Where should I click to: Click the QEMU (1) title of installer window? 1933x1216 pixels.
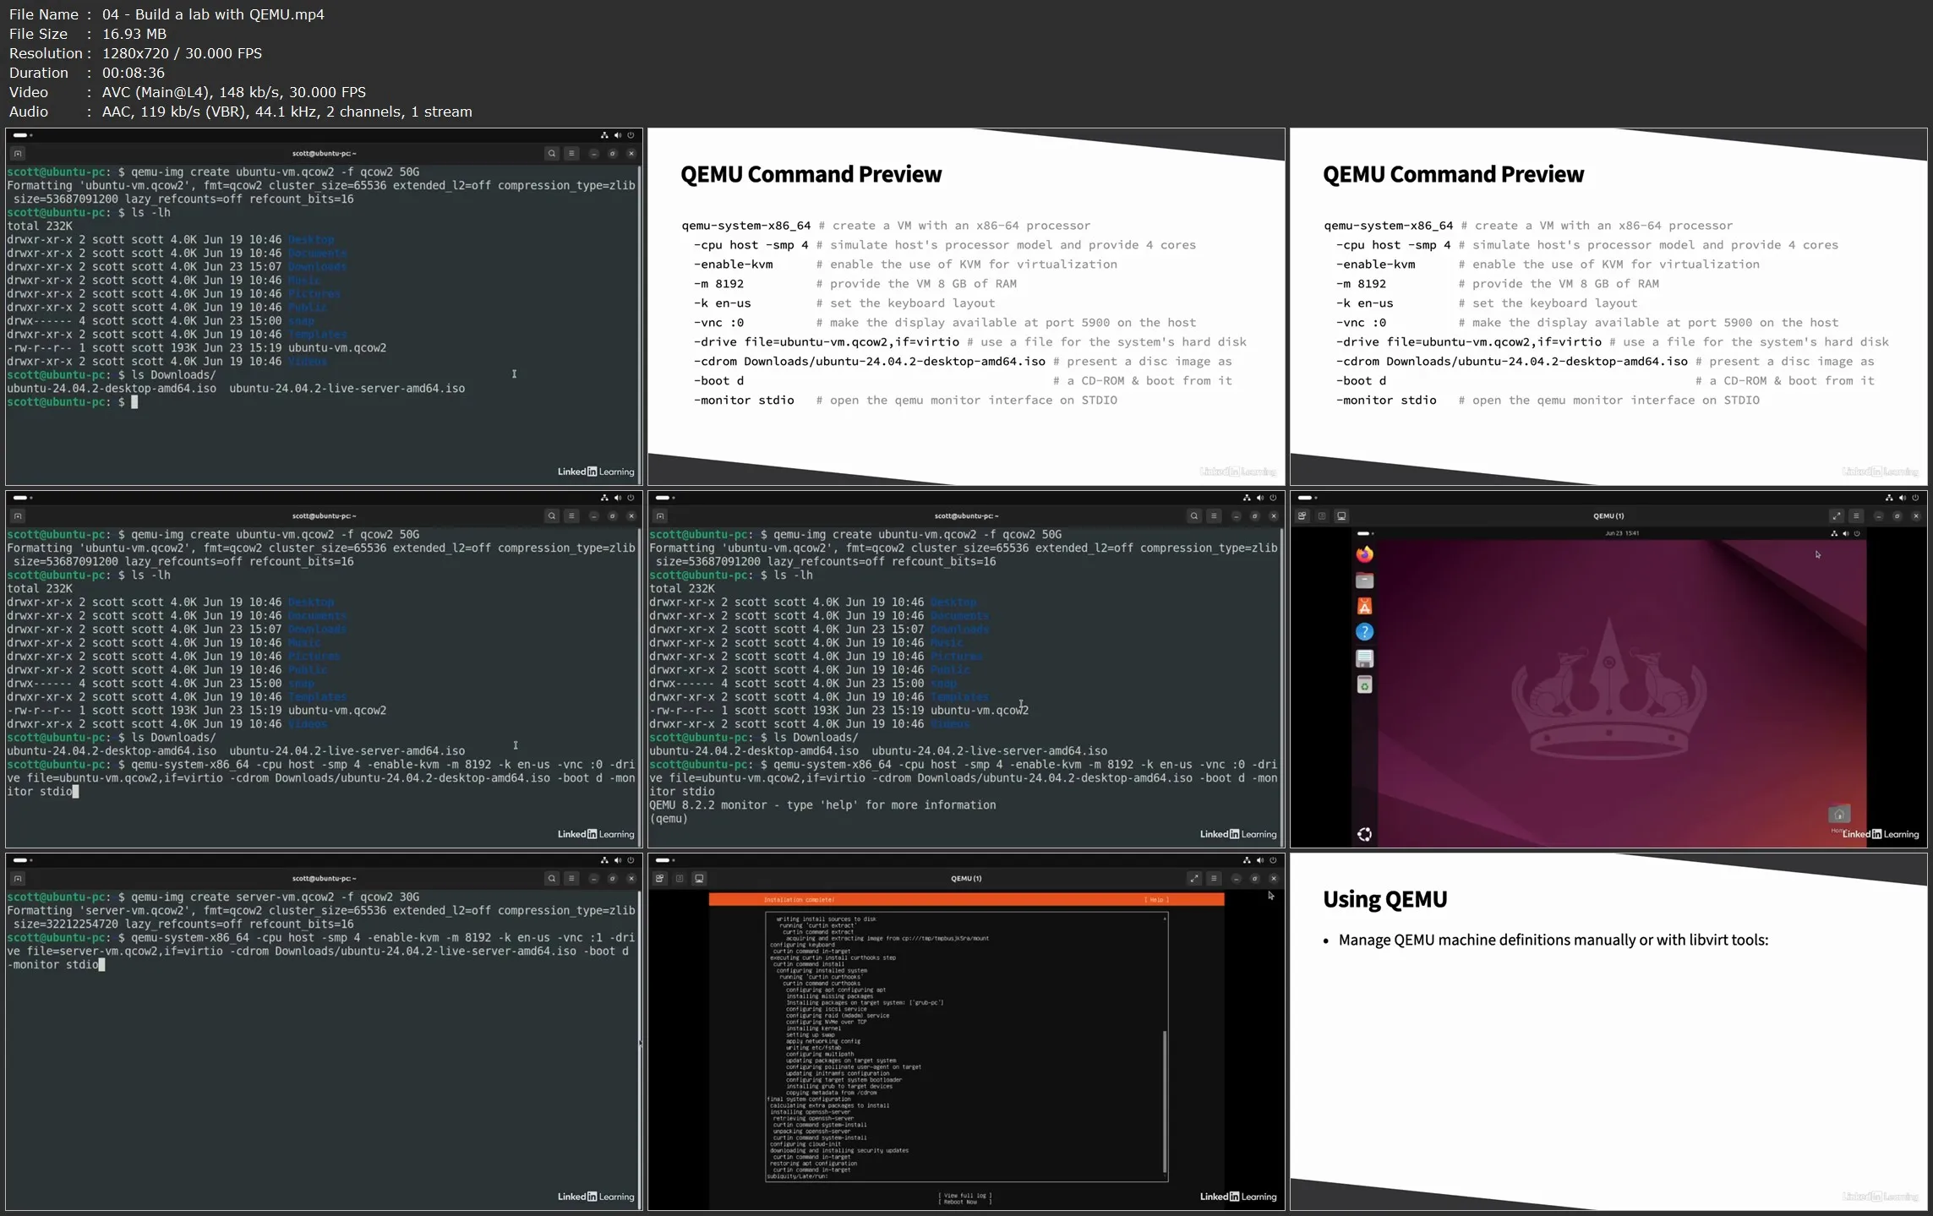pos(966,878)
